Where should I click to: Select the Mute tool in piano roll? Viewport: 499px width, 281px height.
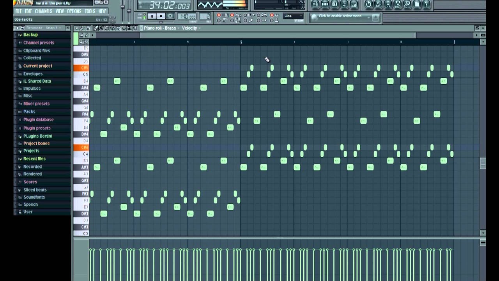pos(113,28)
